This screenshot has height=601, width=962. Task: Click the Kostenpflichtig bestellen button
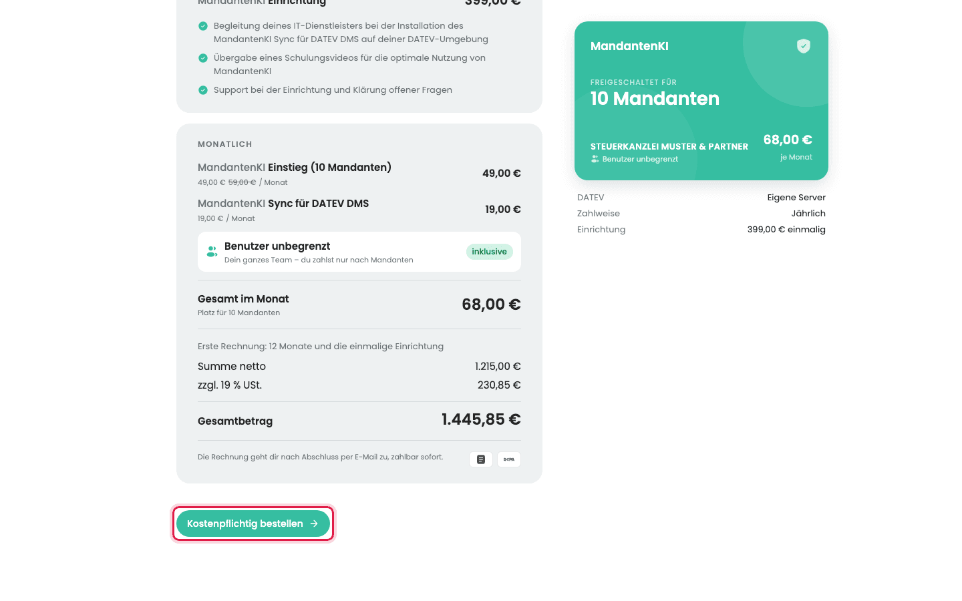coord(253,524)
